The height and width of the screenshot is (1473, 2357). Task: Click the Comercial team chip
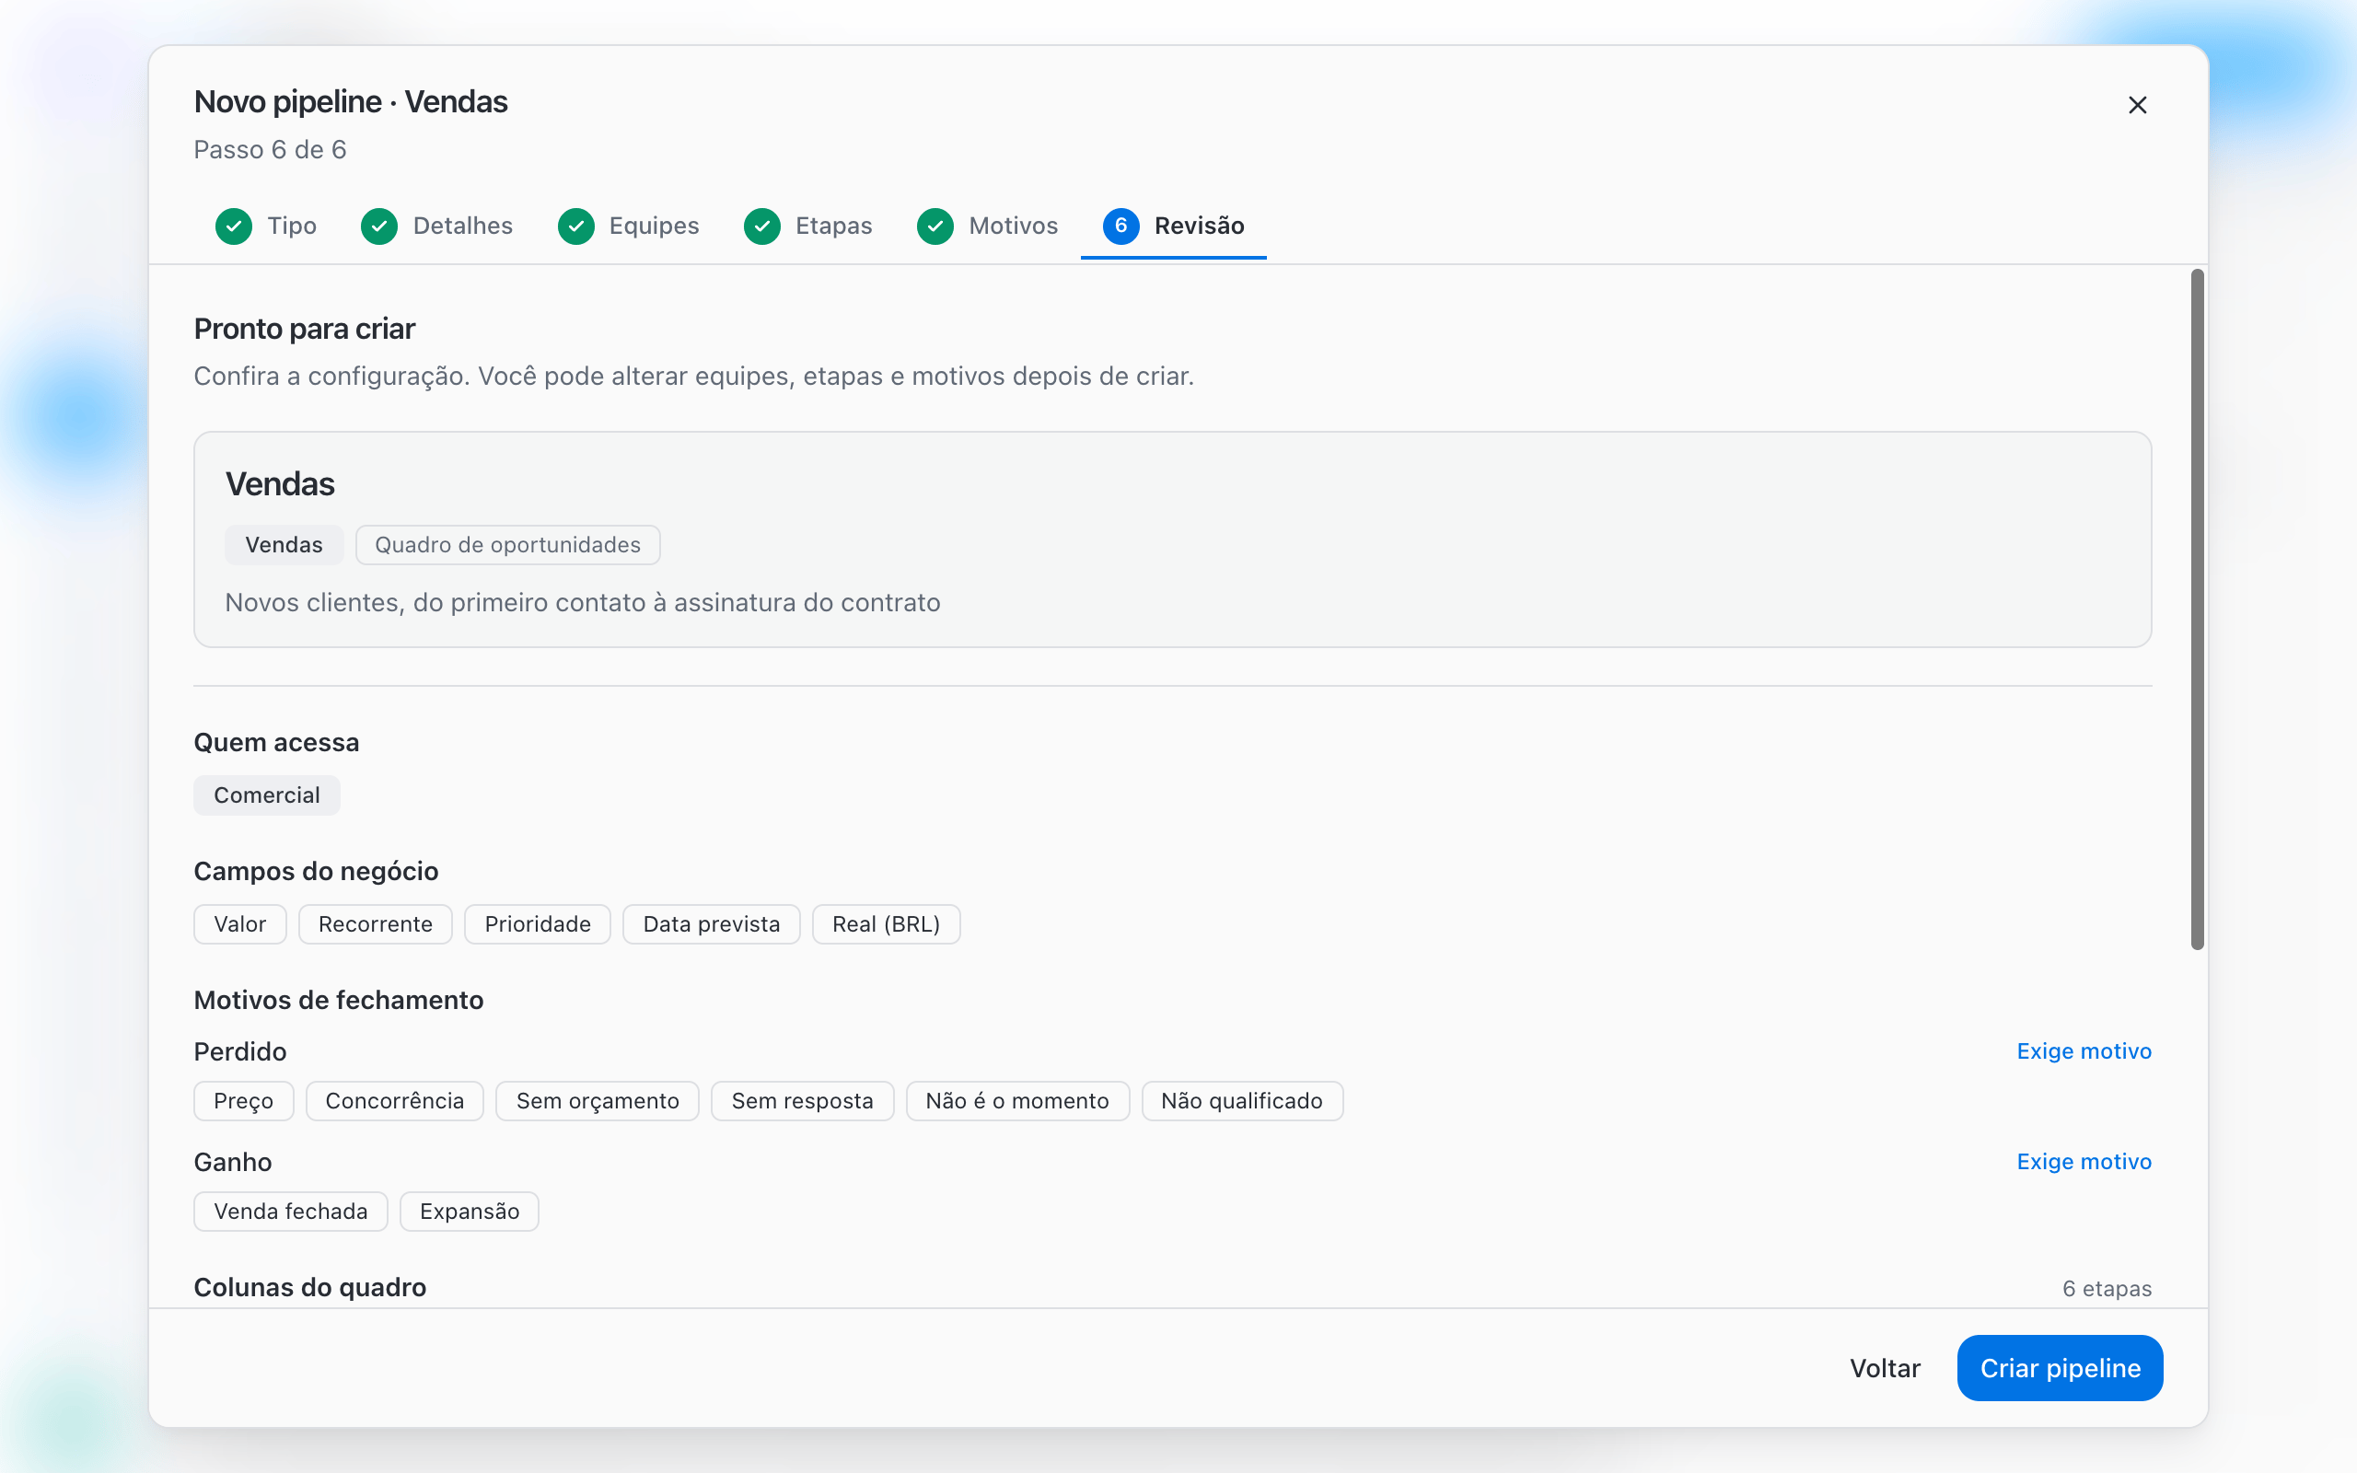[x=267, y=794]
